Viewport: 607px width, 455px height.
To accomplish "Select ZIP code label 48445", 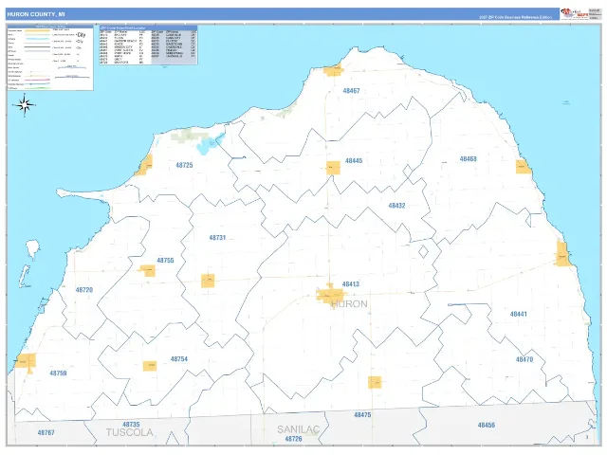I will pyautogui.click(x=354, y=160).
